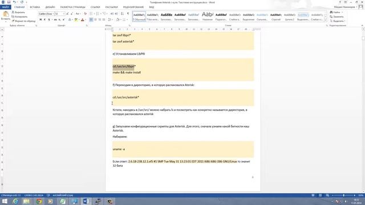
Task: Click language indicator in status bar
Action: [63, 195]
